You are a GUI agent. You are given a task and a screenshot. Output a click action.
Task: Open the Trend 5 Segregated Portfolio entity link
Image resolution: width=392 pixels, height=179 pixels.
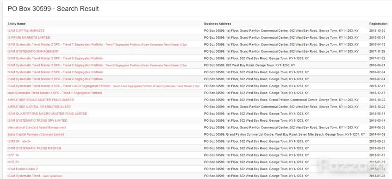55,66
